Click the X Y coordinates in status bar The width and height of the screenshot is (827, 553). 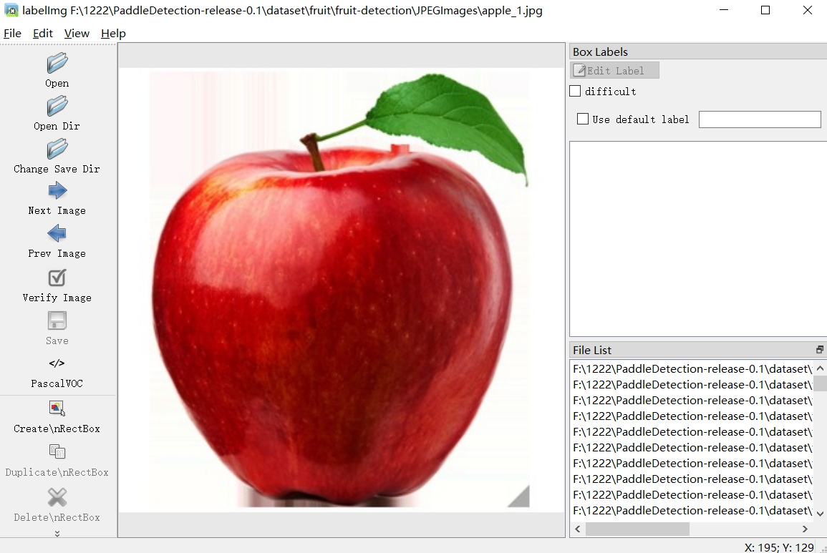[x=779, y=547]
